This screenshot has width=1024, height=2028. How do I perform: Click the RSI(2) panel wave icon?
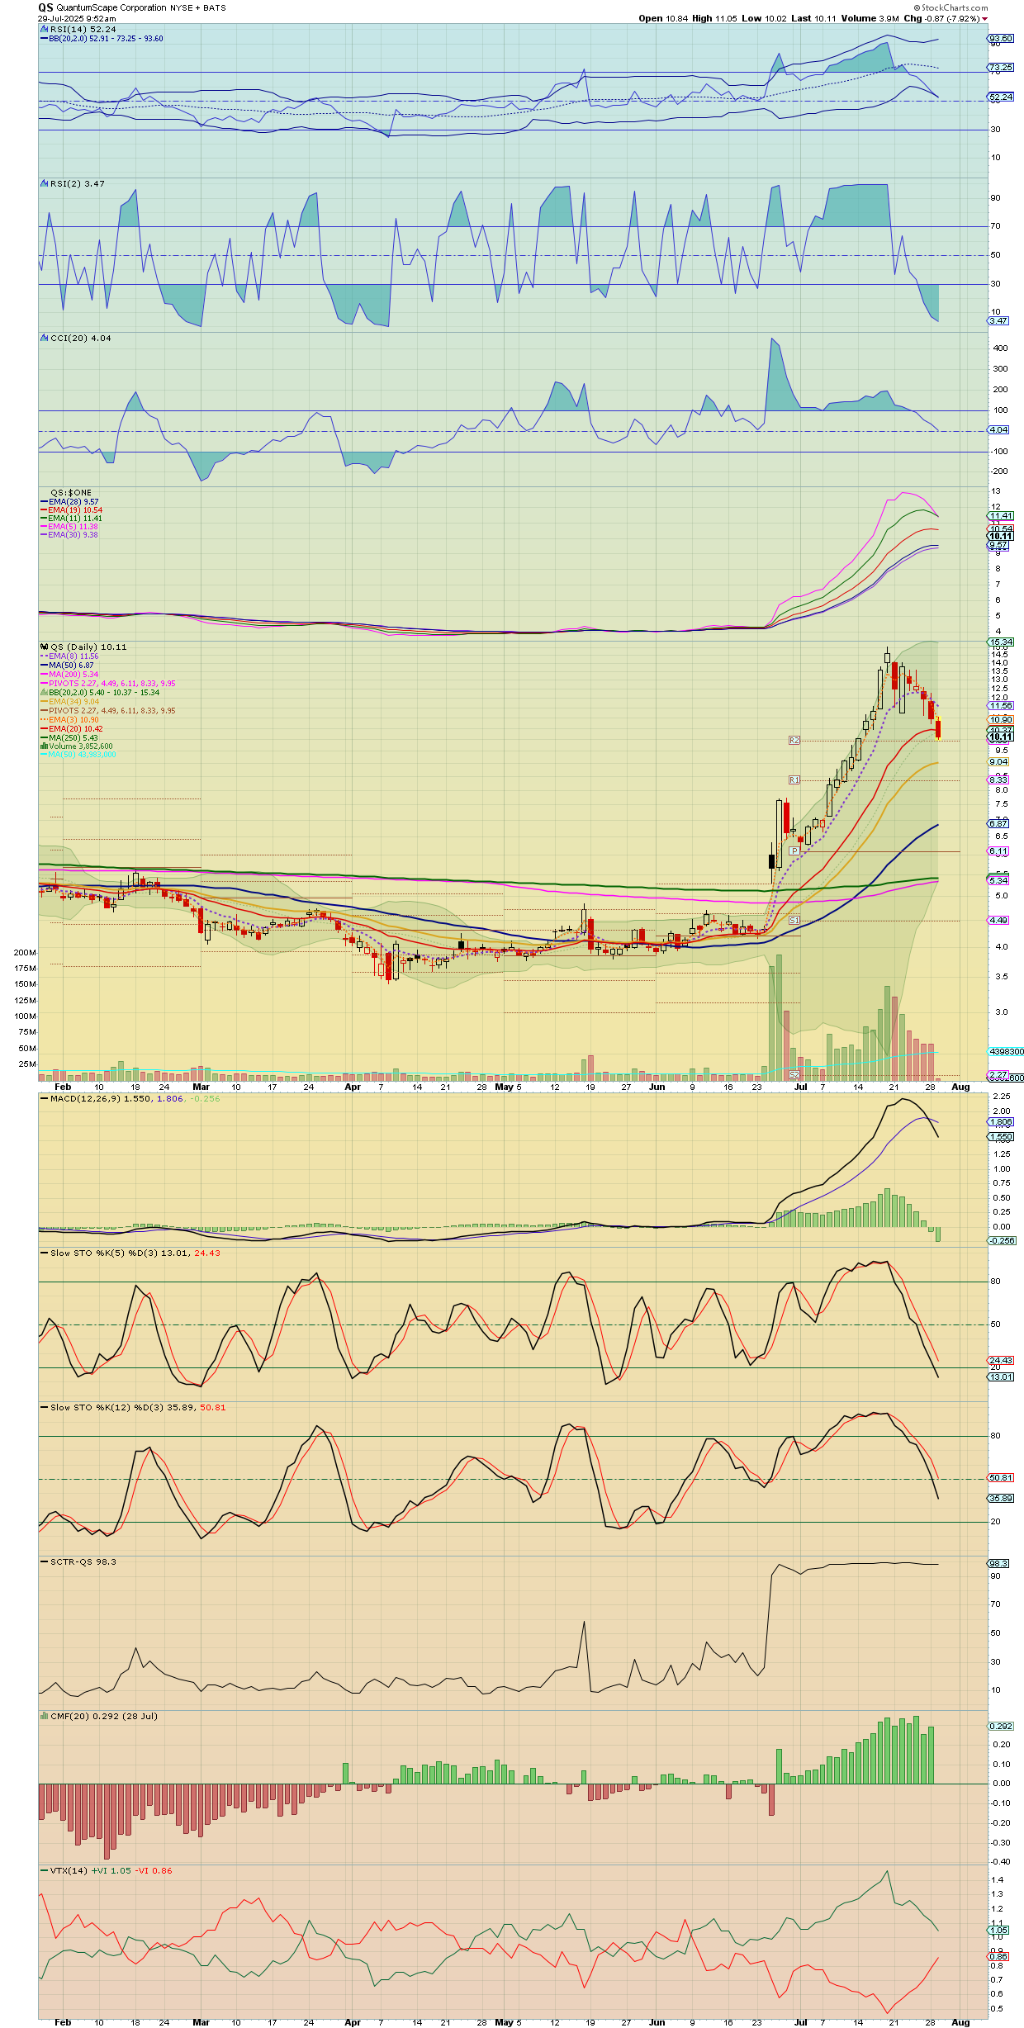pyautogui.click(x=45, y=183)
